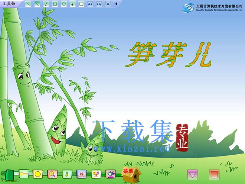This screenshot has height=184, width=245.
Task: Select the straight line drawing tool
Action: 28,4
